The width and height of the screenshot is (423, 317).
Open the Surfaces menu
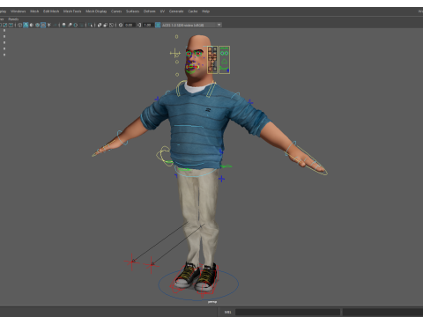click(133, 11)
